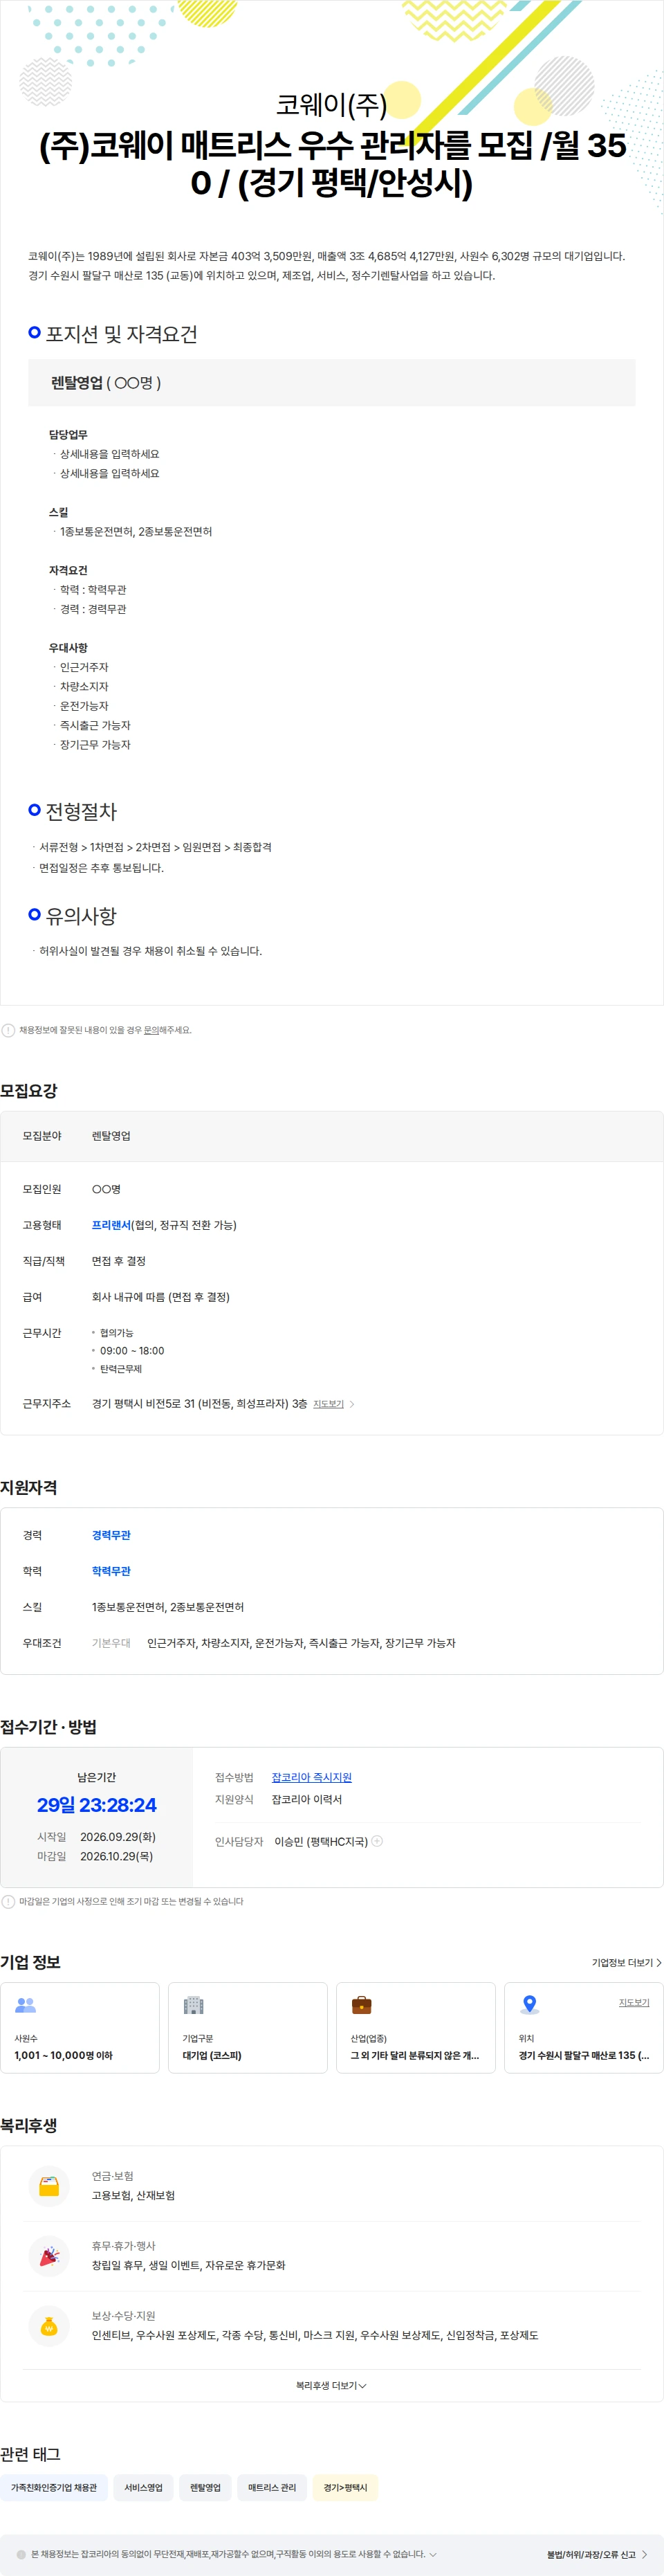Expand 복리후생 더보기 benefits list
This screenshot has height=2576, width=664.
(331, 2385)
